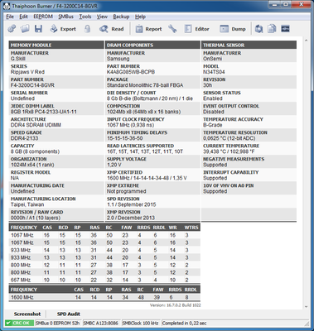
Task: Switch to the SPD Audit tab
Action: pos(69,314)
